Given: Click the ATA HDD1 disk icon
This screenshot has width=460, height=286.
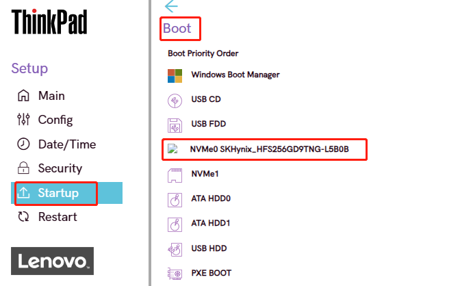Looking at the screenshot, I should click(175, 224).
